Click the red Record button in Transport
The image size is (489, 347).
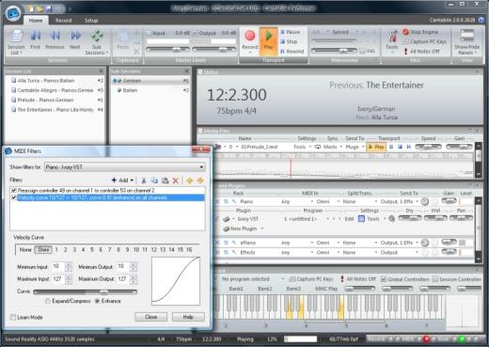pyautogui.click(x=250, y=40)
